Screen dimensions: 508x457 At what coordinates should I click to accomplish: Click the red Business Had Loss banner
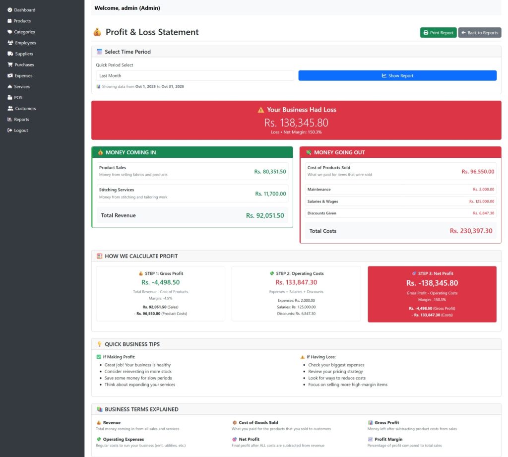click(296, 120)
